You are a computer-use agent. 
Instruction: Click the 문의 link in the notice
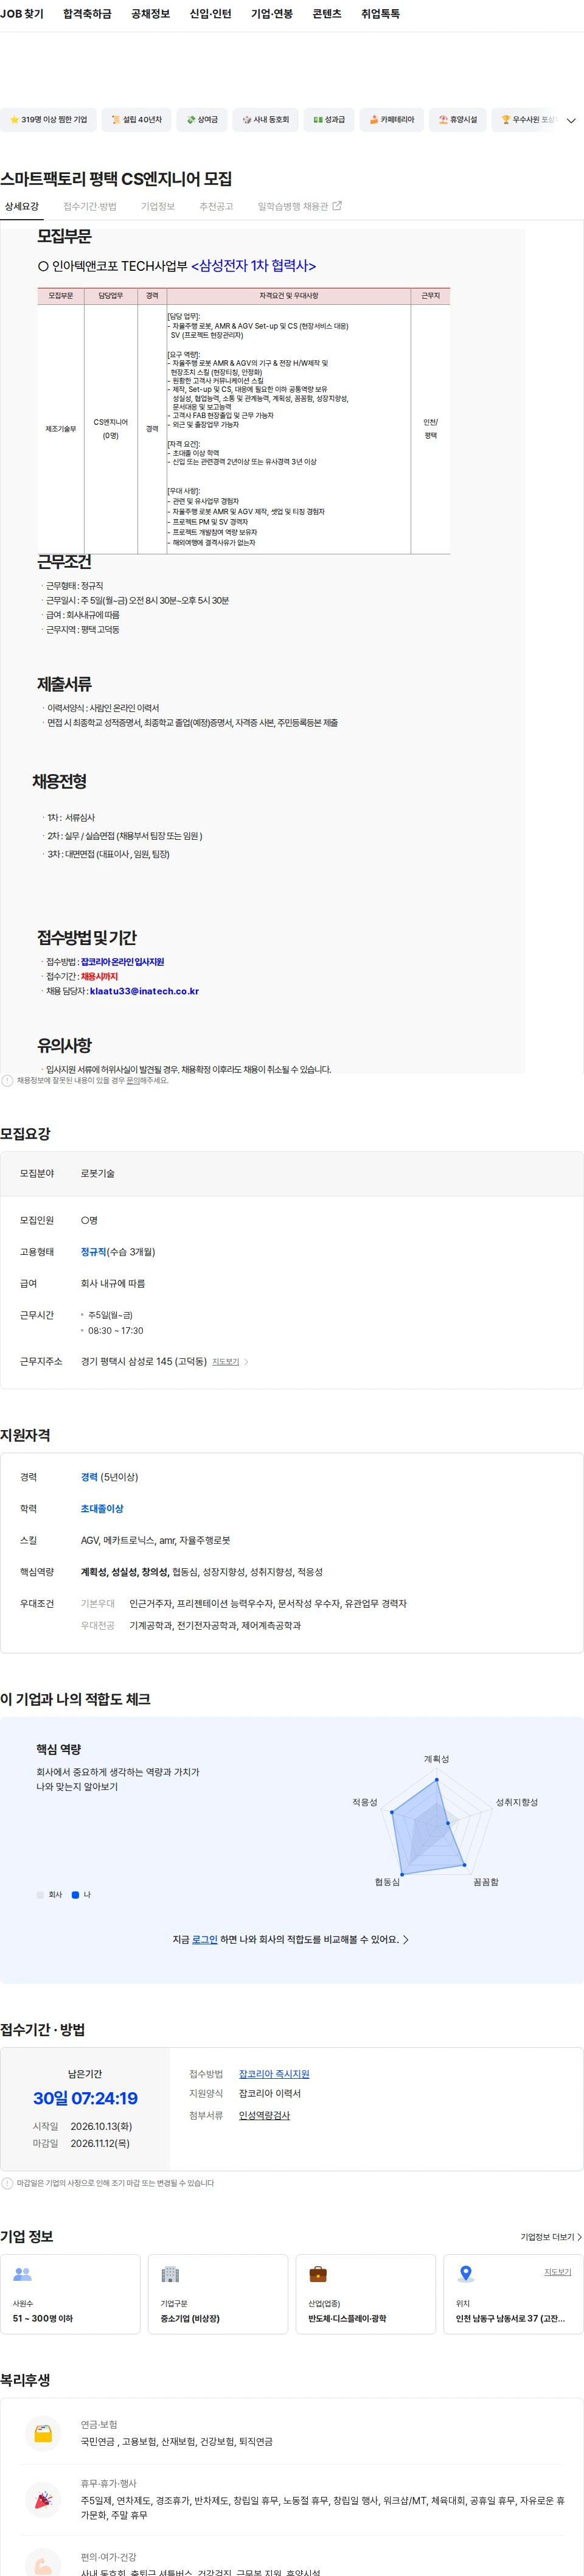point(133,1081)
